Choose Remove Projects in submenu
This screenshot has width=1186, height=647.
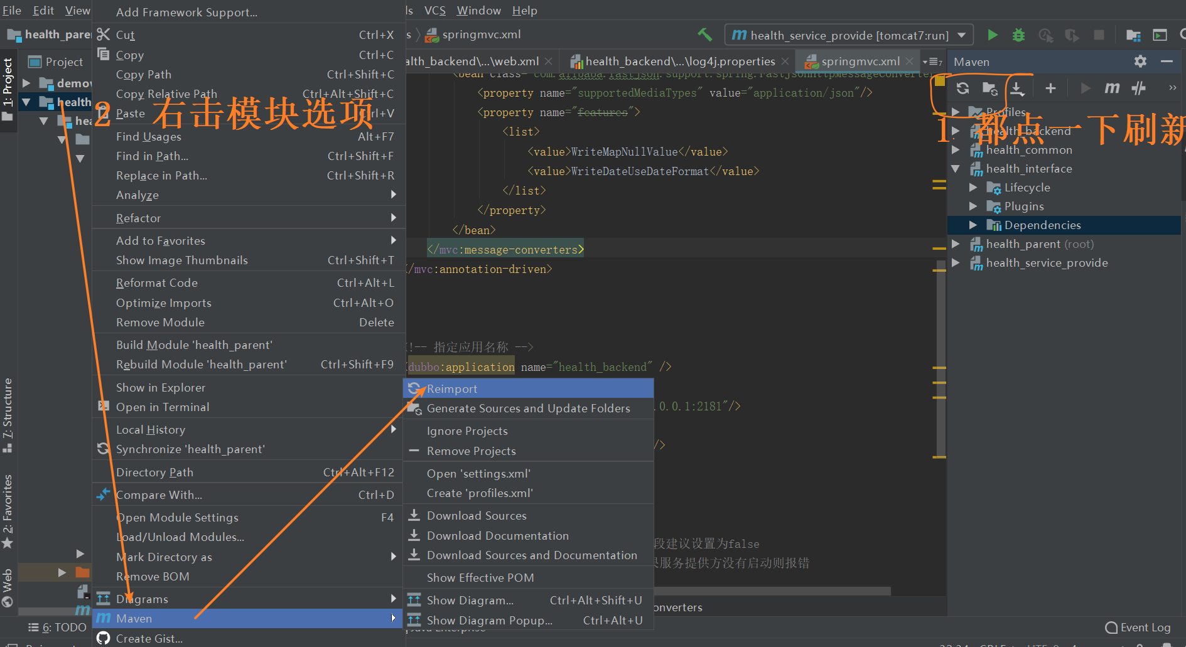(x=528, y=451)
